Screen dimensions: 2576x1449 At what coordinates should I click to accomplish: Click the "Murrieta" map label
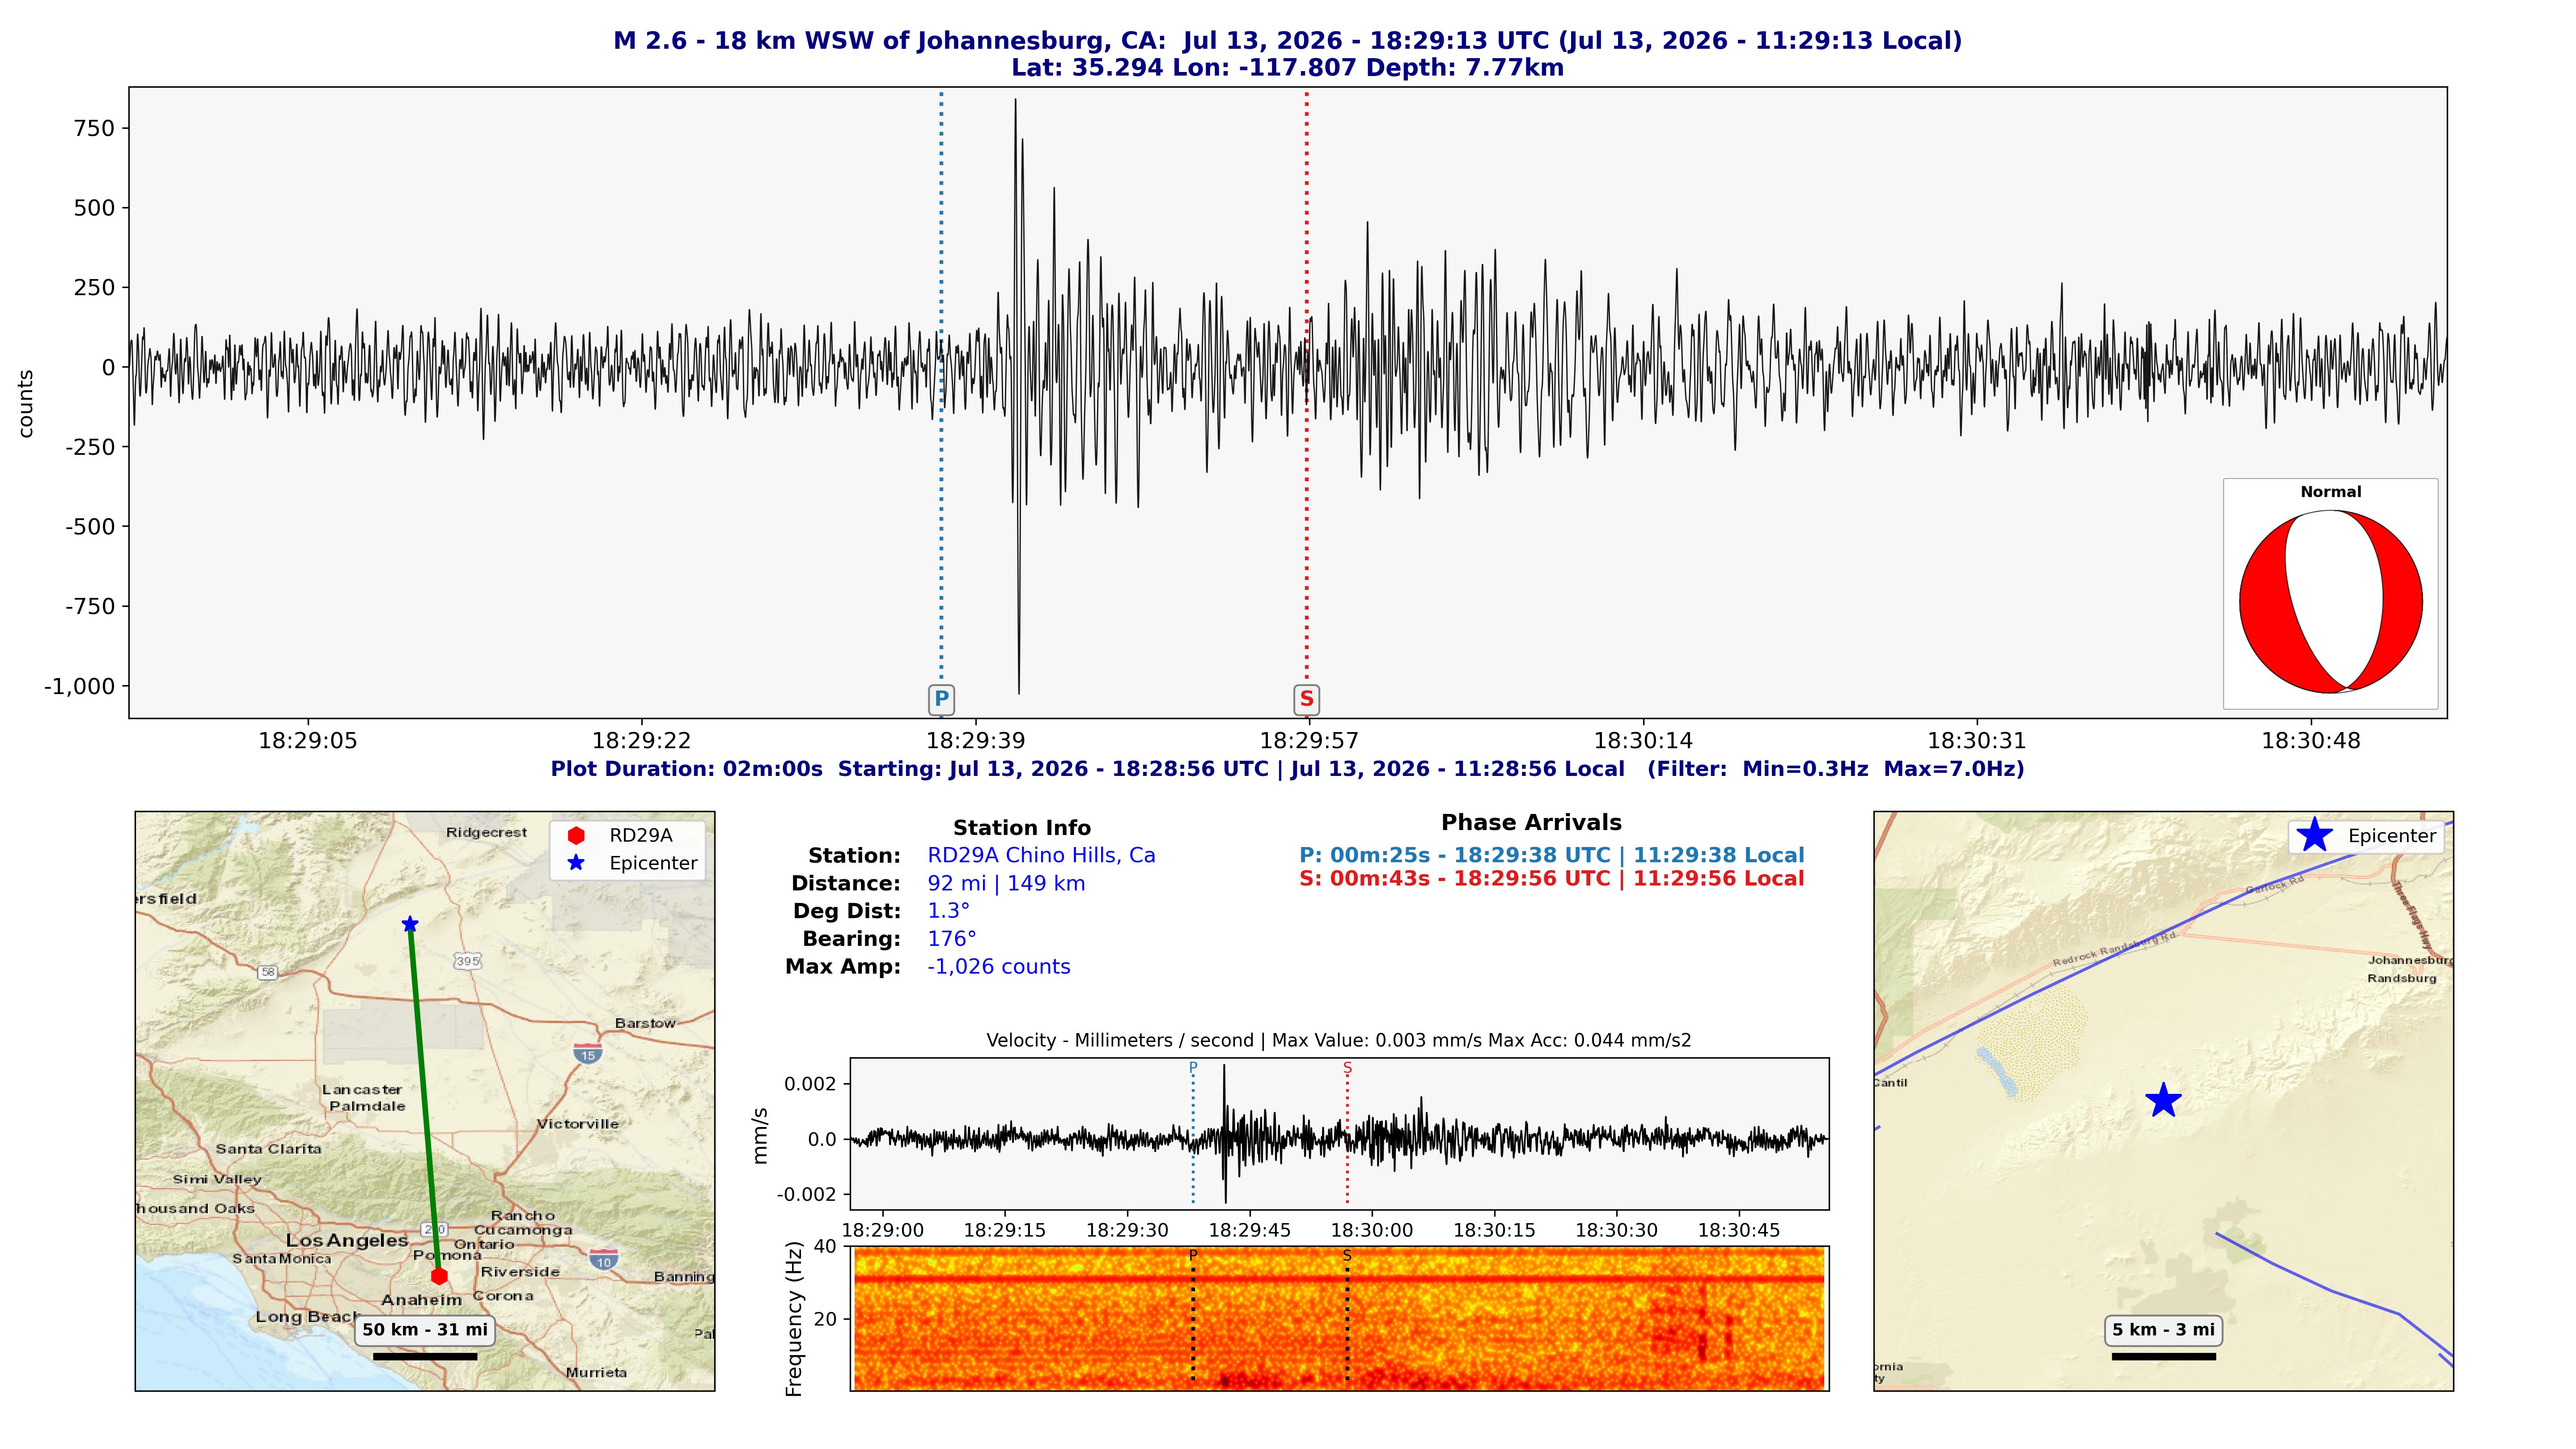596,1373
